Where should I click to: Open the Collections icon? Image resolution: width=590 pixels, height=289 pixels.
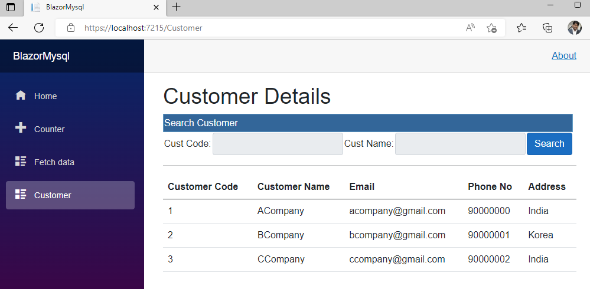coord(547,28)
